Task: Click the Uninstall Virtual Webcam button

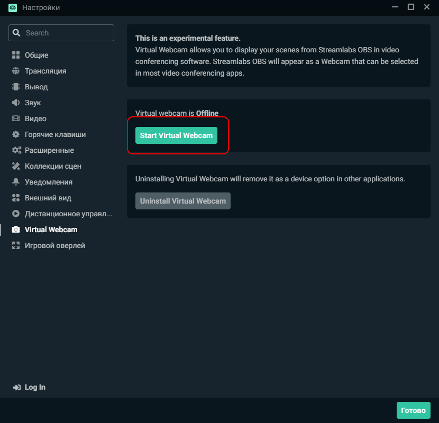Action: (x=183, y=201)
